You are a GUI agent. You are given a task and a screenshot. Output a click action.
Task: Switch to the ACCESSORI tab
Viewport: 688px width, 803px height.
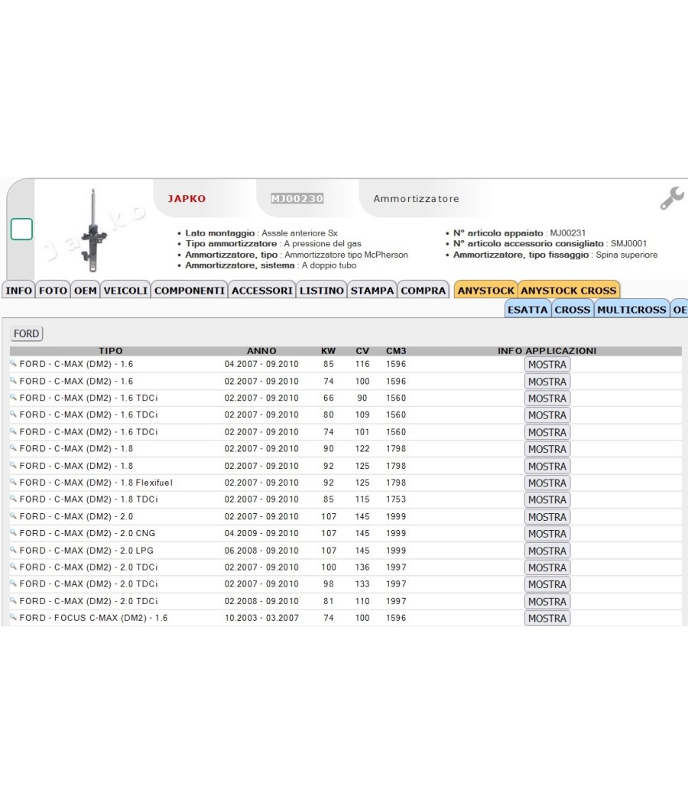(262, 291)
